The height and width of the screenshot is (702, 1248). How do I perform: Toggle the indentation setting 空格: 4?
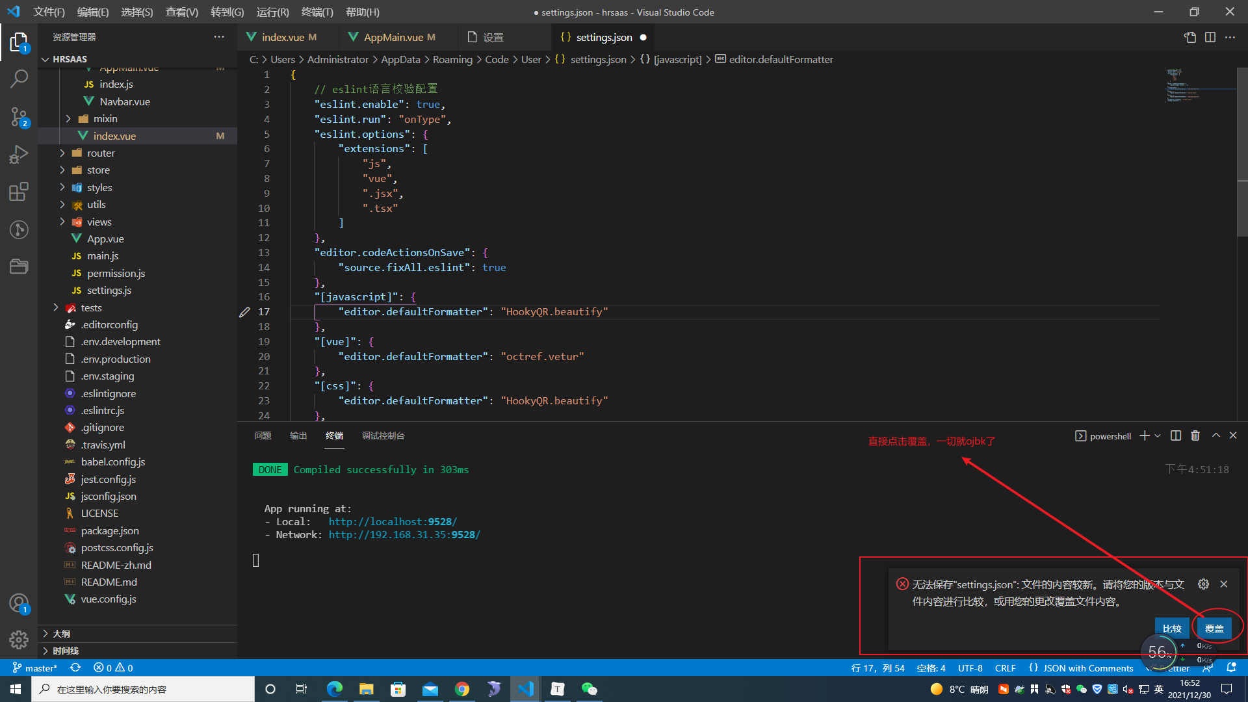(931, 668)
